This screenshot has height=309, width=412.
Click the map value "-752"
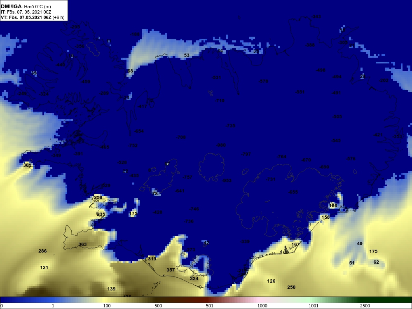[133, 145]
